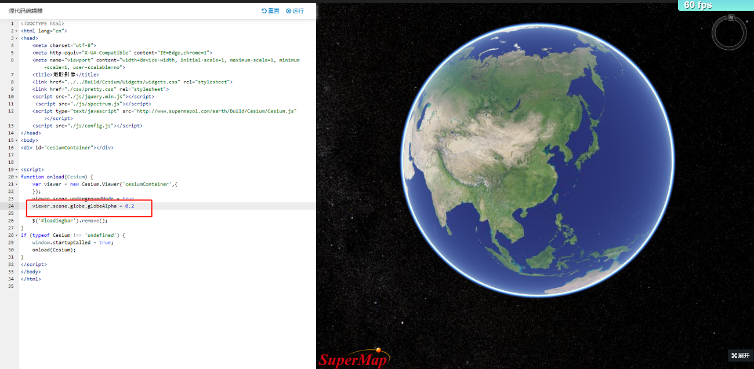
Task: Click the viewport meta tag line
Action: [166, 64]
